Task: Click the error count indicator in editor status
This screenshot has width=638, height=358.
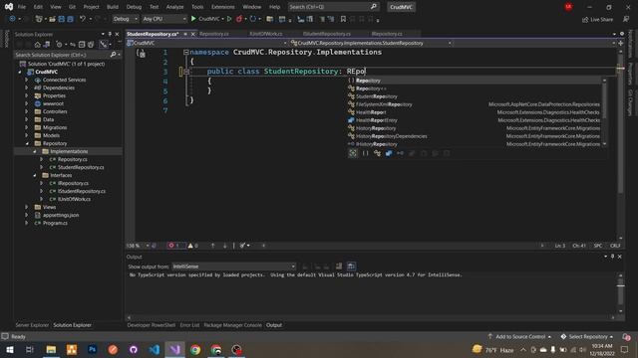Action: click(x=175, y=246)
